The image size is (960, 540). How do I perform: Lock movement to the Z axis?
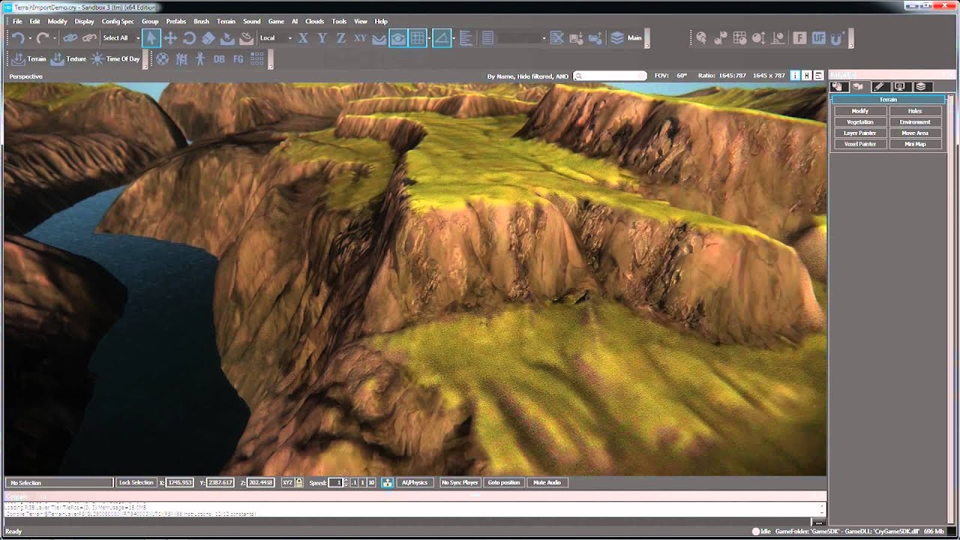click(341, 37)
